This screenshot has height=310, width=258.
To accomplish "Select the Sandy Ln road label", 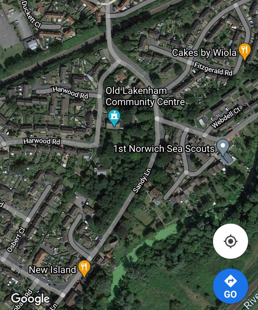I will click(x=142, y=180).
